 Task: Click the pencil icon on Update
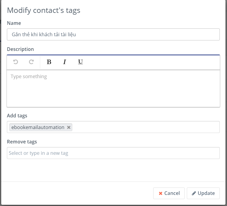(194, 193)
